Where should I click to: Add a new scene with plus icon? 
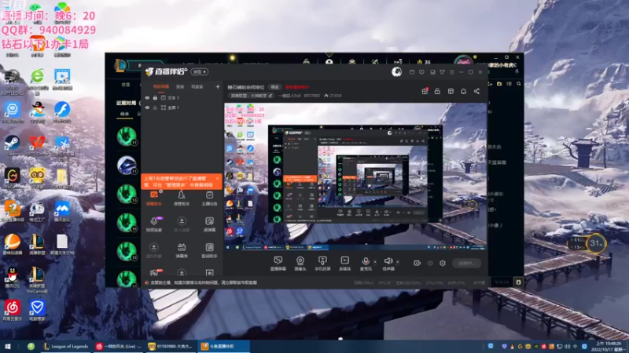218,86
